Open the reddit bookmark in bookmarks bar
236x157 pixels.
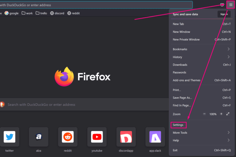point(73,13)
